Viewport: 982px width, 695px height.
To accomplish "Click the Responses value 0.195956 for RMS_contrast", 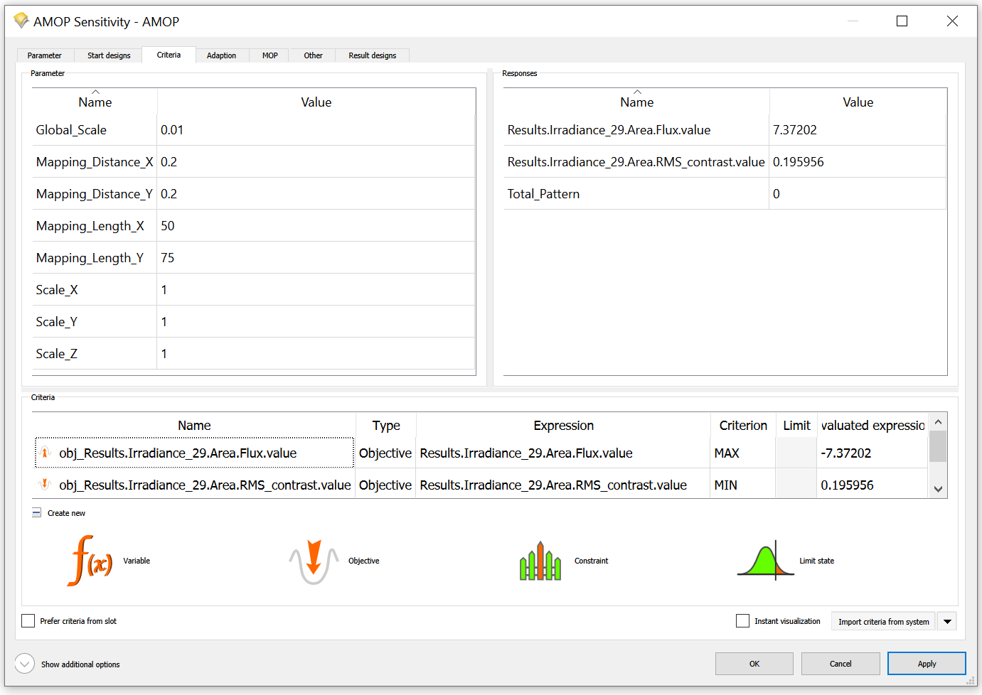I will (x=799, y=162).
